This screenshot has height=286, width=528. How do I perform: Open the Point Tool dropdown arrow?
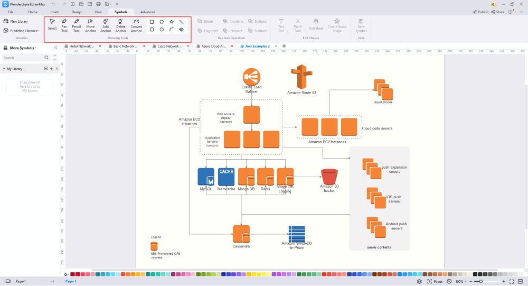point(305,31)
